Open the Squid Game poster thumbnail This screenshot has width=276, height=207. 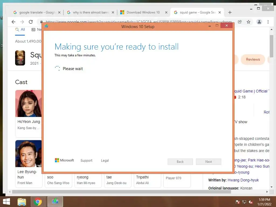tap(20, 58)
